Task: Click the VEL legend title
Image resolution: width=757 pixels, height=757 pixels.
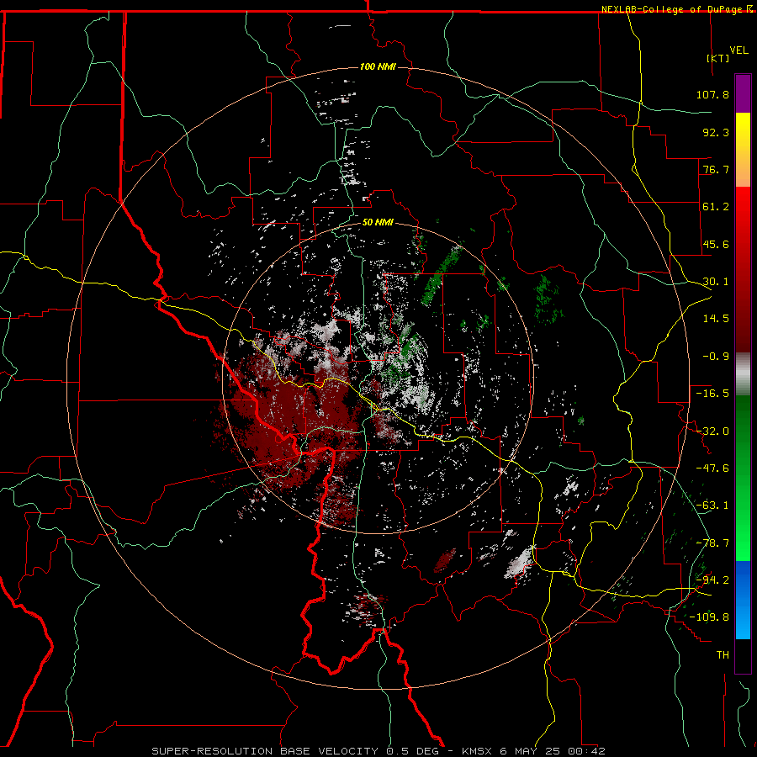Action: pyautogui.click(x=738, y=50)
